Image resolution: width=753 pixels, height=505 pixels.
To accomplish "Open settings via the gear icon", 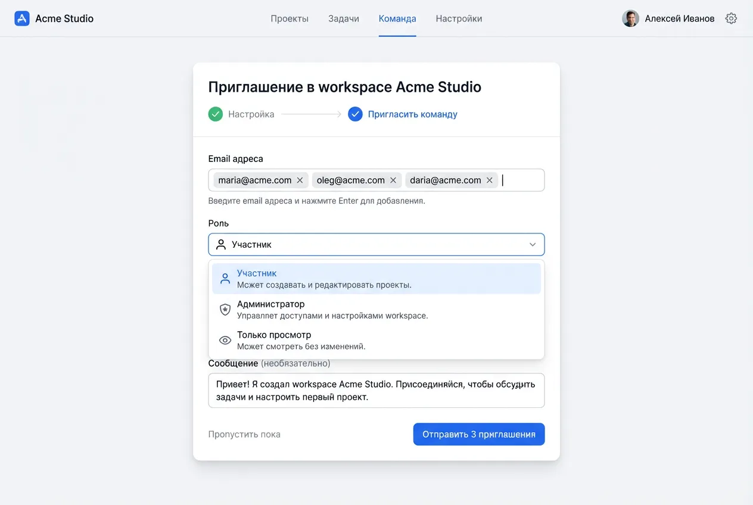I will [x=731, y=18].
